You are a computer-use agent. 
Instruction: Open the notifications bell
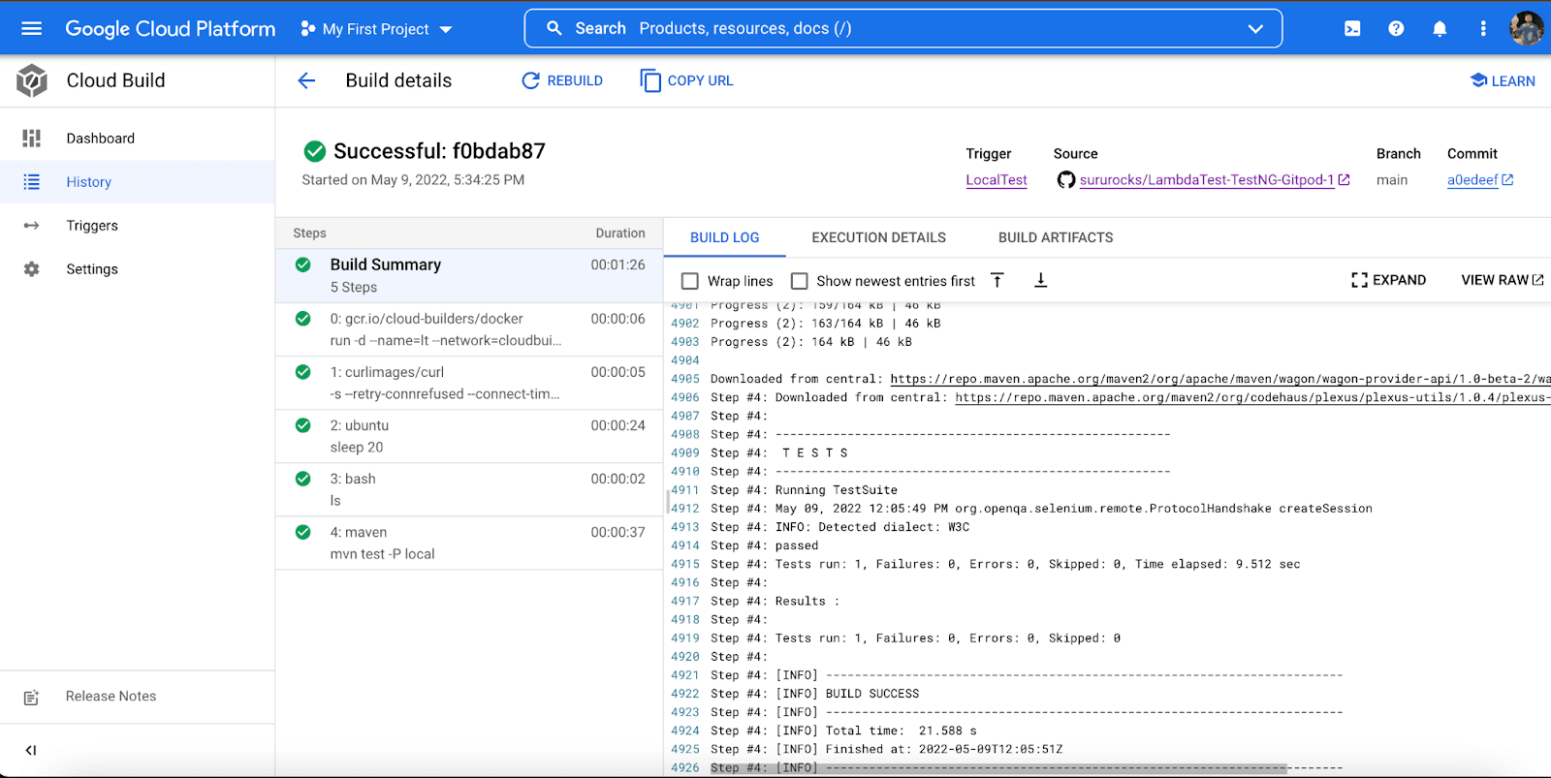tap(1440, 29)
